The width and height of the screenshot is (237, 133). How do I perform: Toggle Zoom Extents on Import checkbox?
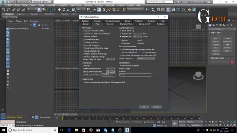coord(120,66)
